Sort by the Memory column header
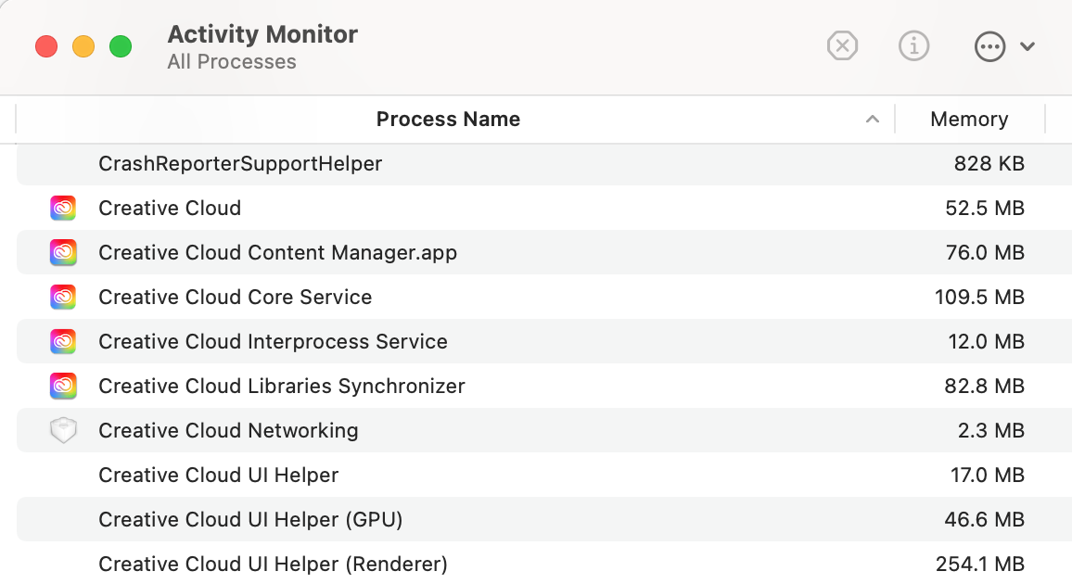 [x=969, y=120]
